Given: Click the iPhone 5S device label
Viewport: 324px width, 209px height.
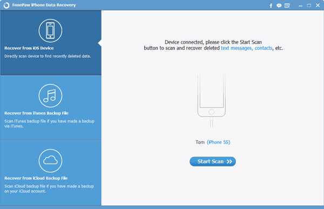Looking at the screenshot, I should 218,142.
